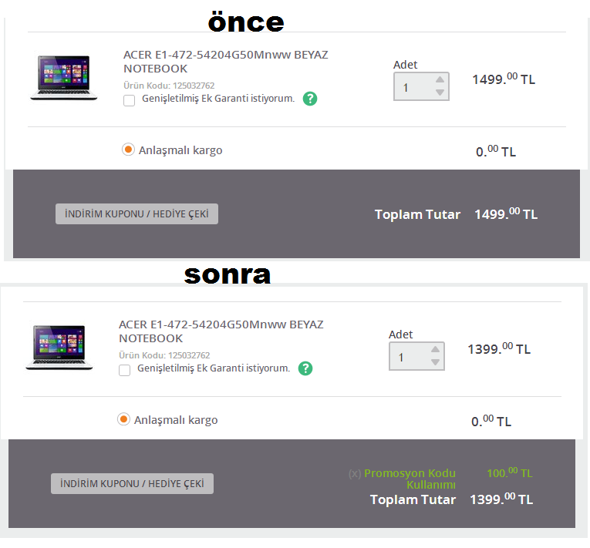The width and height of the screenshot is (590, 548).
Task: Click İNDİRİM KUPONU / HEDİYE ÇEKİ button below
Action: click(x=133, y=484)
